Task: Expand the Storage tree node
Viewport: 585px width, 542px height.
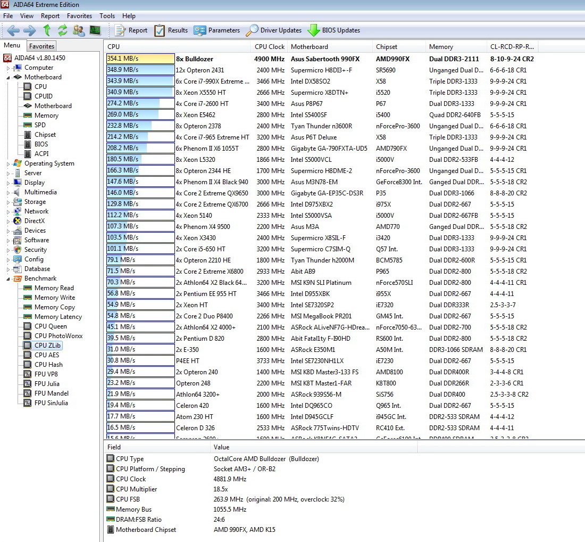Action: [8, 202]
